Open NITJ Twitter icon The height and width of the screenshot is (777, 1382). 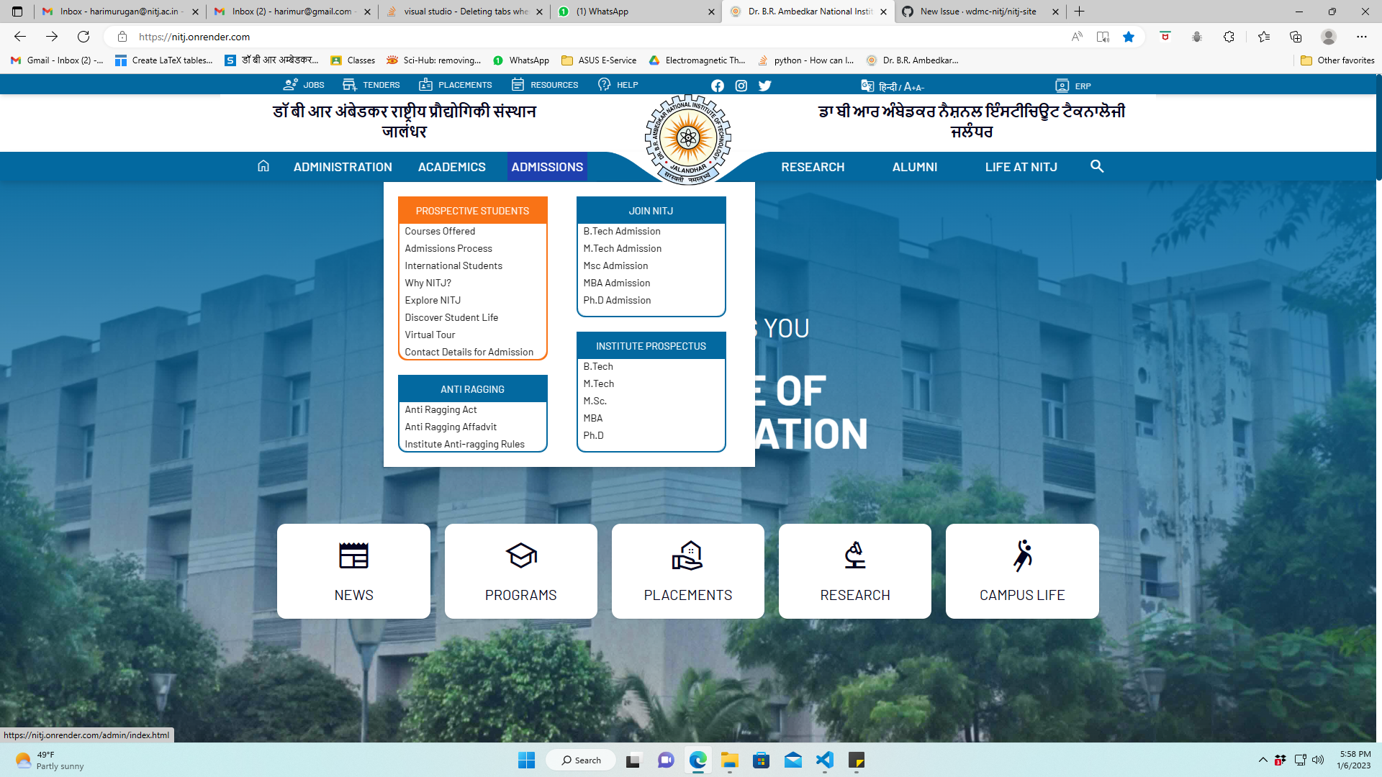pyautogui.click(x=765, y=86)
